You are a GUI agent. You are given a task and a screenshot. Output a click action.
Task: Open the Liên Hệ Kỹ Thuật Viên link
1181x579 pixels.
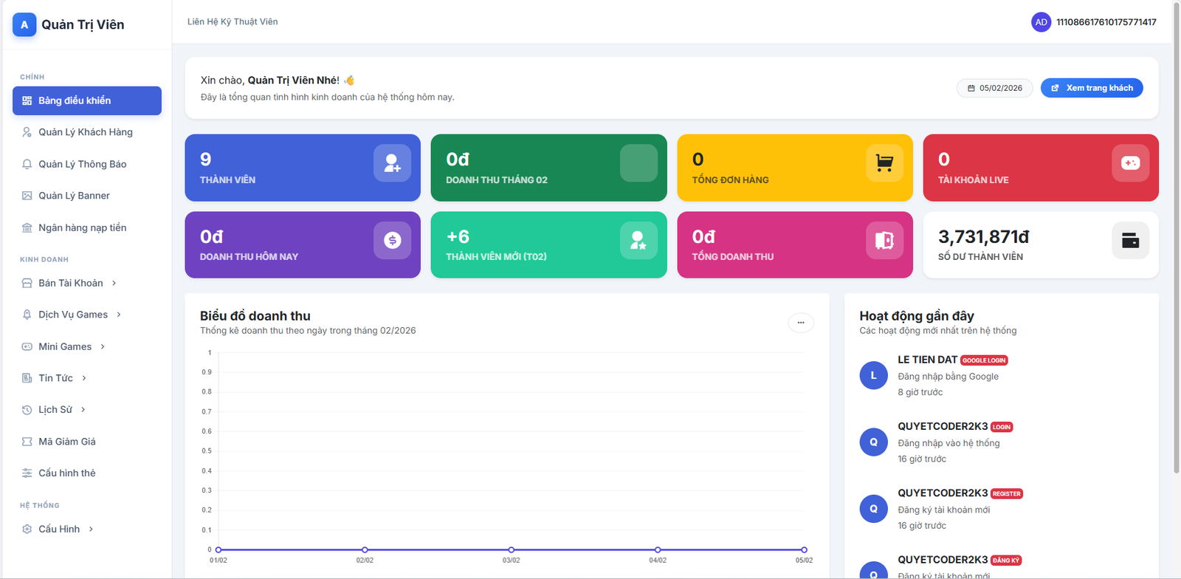point(233,22)
